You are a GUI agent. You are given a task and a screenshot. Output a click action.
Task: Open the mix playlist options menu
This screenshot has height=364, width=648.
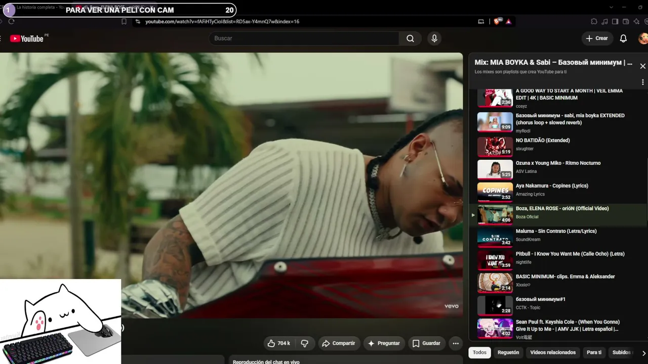[643, 82]
